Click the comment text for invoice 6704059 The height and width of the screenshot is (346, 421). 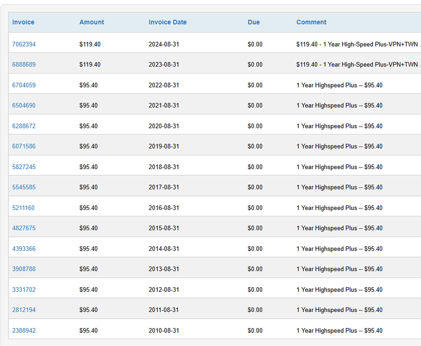click(x=339, y=85)
